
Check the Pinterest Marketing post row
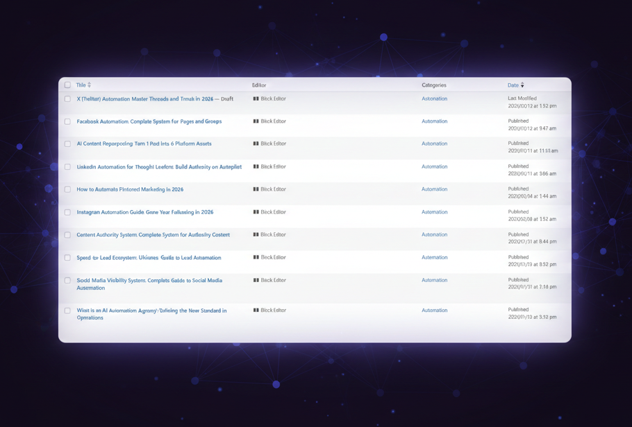[67, 189]
